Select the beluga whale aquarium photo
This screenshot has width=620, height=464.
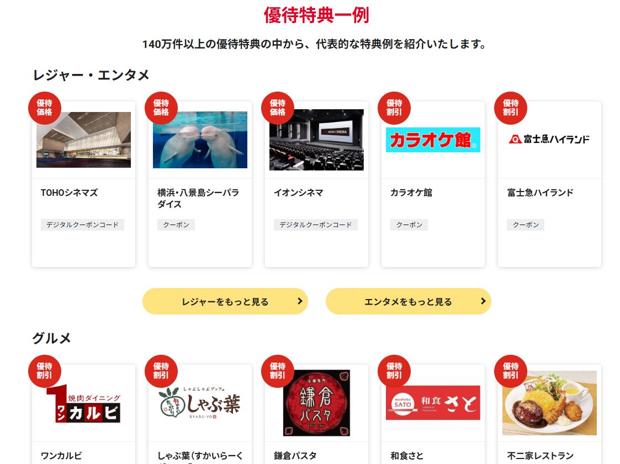click(x=200, y=140)
